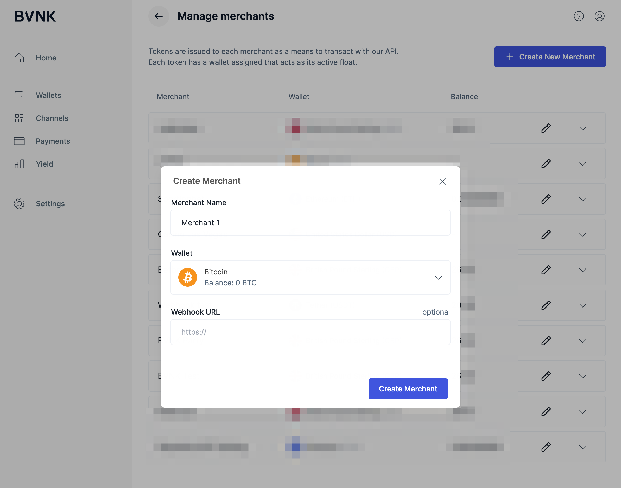Open Settings from the sidebar
This screenshot has width=621, height=488.
pyautogui.click(x=50, y=204)
